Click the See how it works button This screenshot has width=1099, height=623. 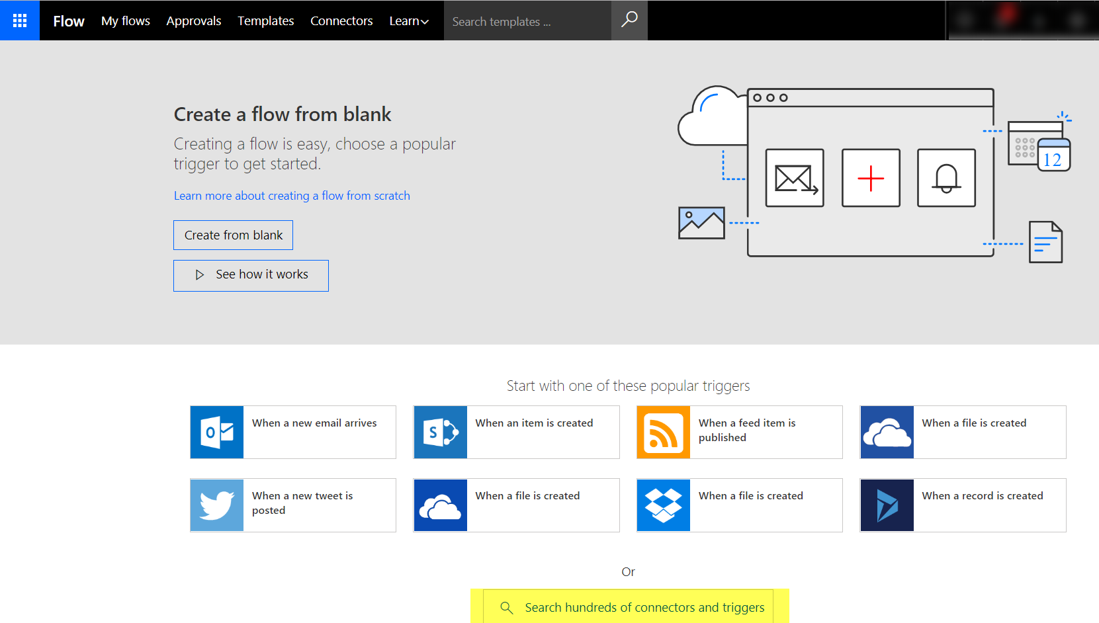click(251, 275)
